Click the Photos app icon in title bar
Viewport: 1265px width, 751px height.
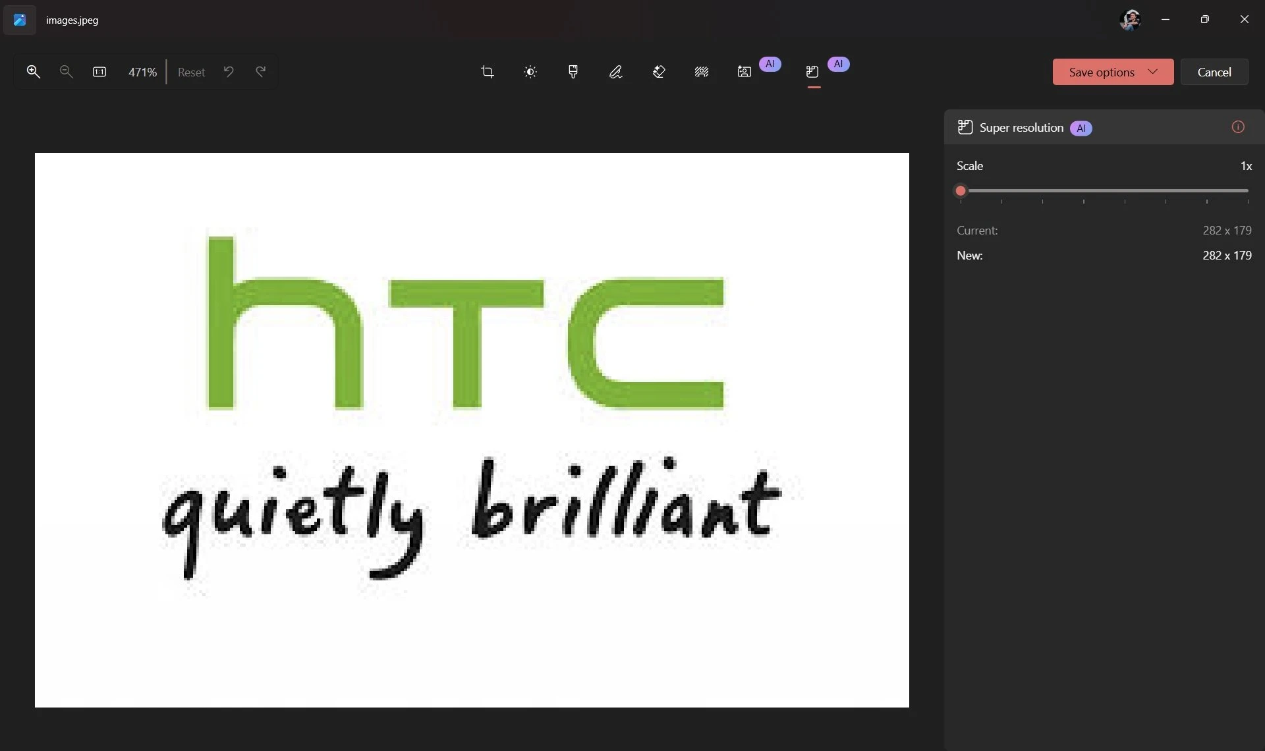click(20, 20)
